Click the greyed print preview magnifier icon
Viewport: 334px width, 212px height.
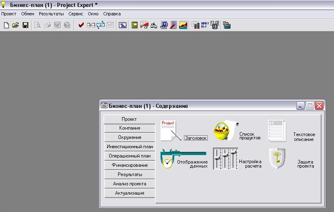click(38, 25)
